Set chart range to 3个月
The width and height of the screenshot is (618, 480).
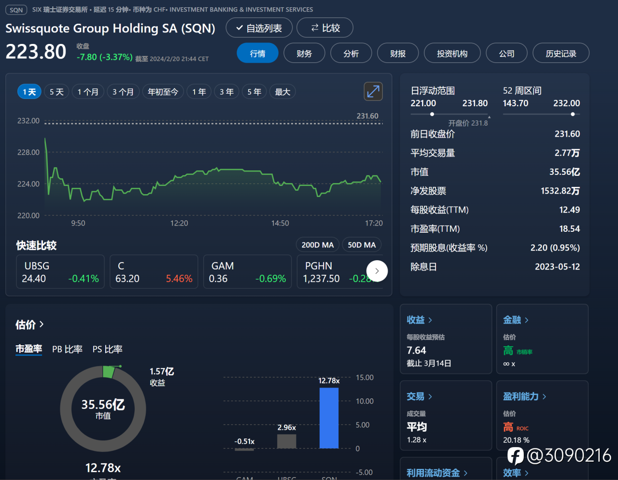click(123, 92)
